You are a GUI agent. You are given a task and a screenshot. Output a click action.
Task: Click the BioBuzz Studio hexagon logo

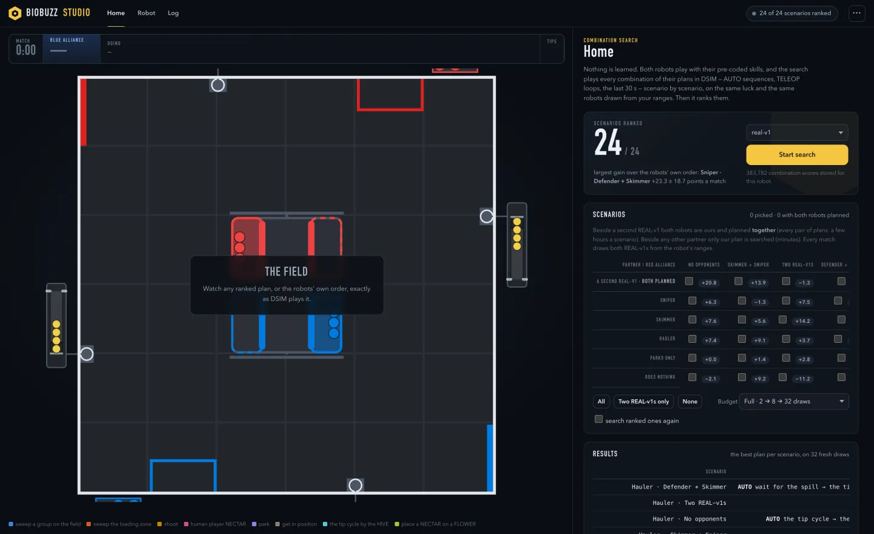click(x=15, y=13)
